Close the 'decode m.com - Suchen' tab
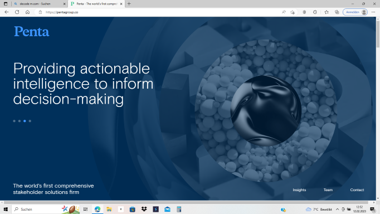This screenshot has width=380, height=214. [x=64, y=4]
